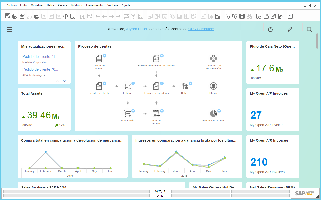
Task: Click the checklist alert toolbar icon
Action: click(227, 16)
